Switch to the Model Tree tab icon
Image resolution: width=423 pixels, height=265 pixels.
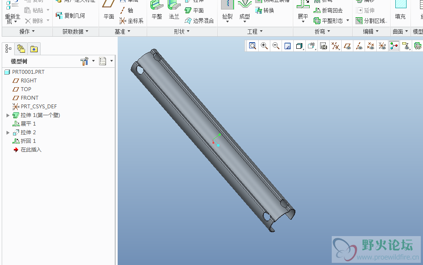(8, 49)
